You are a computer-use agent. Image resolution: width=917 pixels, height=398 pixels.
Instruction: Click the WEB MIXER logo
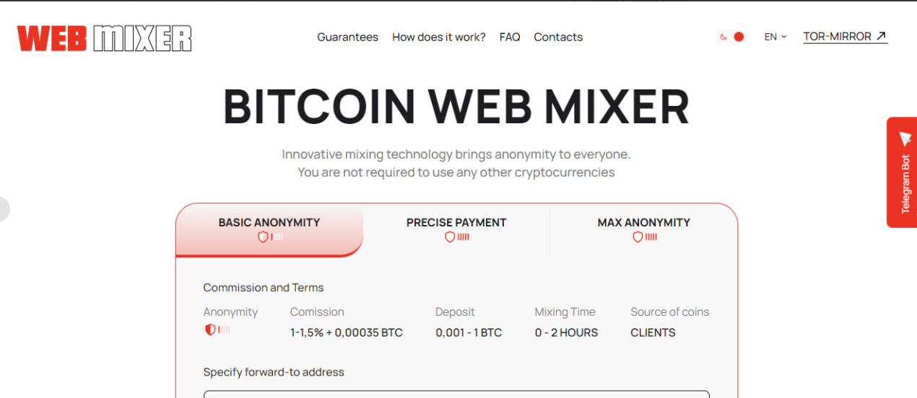105,38
